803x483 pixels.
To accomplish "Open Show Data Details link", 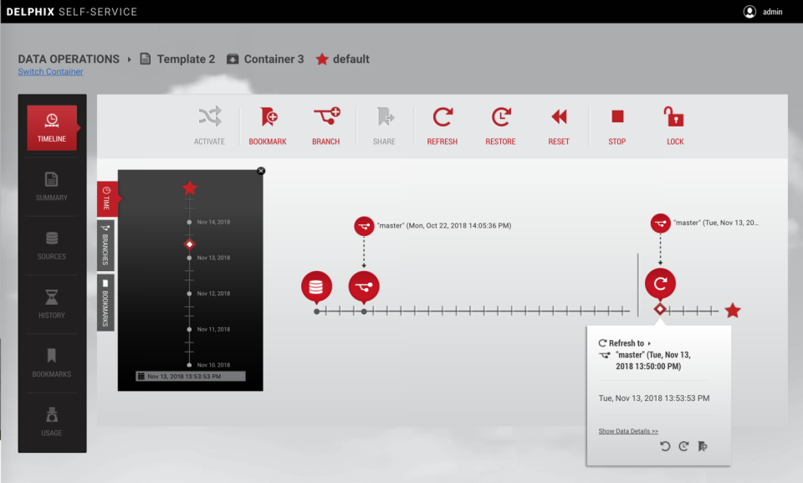I will (627, 429).
